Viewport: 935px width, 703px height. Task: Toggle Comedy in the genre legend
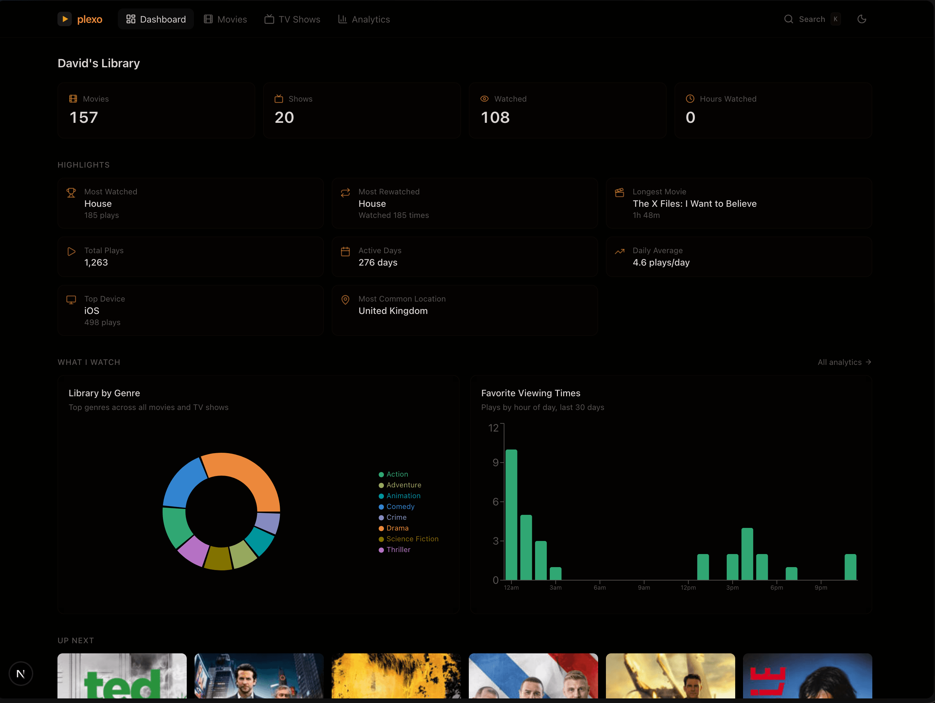click(400, 507)
